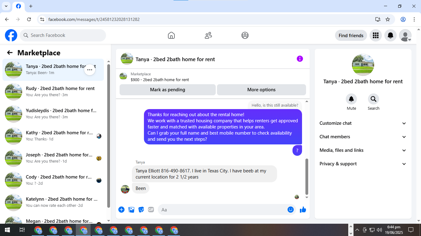Click the More options button
The height and width of the screenshot is (236, 421).
(x=261, y=90)
